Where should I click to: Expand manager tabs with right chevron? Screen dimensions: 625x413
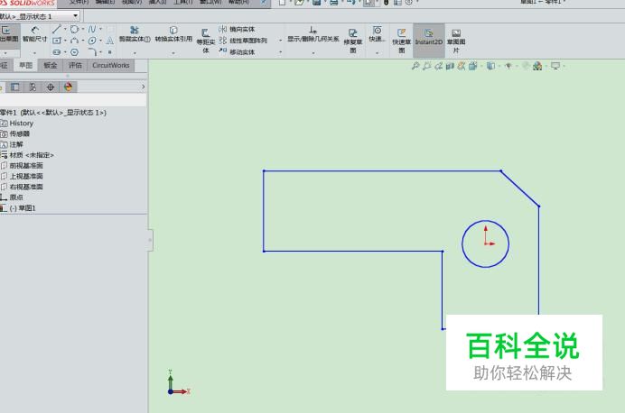pyautogui.click(x=143, y=87)
